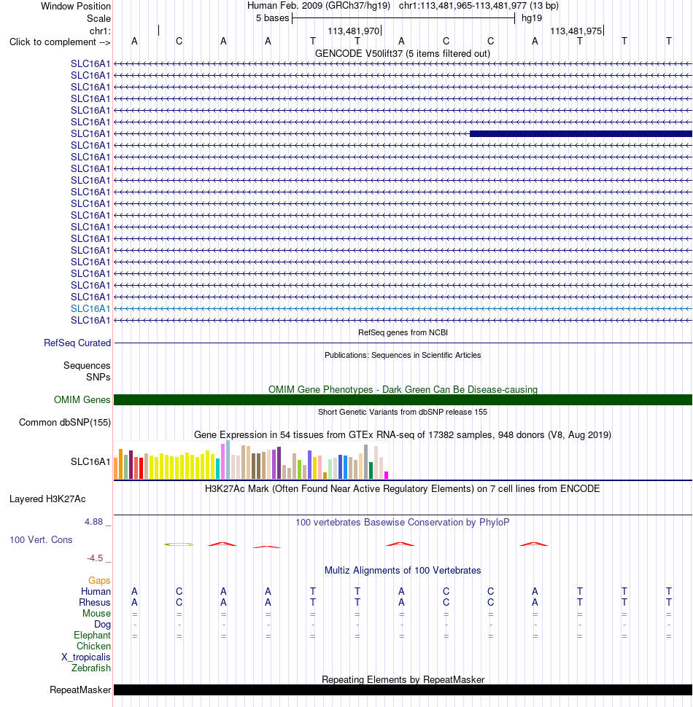Click the OMIM Genes side label

click(x=82, y=400)
